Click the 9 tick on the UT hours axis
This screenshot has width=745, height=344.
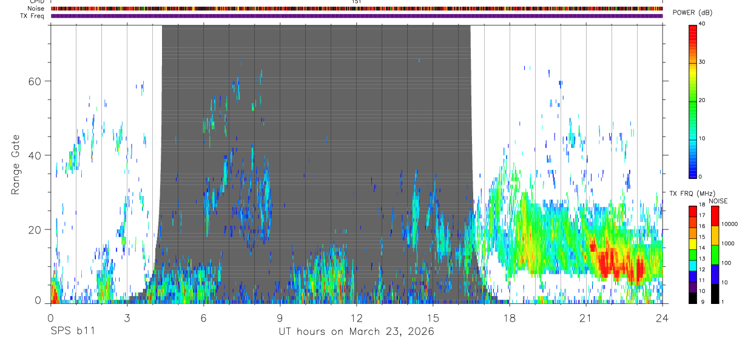[x=280, y=317]
